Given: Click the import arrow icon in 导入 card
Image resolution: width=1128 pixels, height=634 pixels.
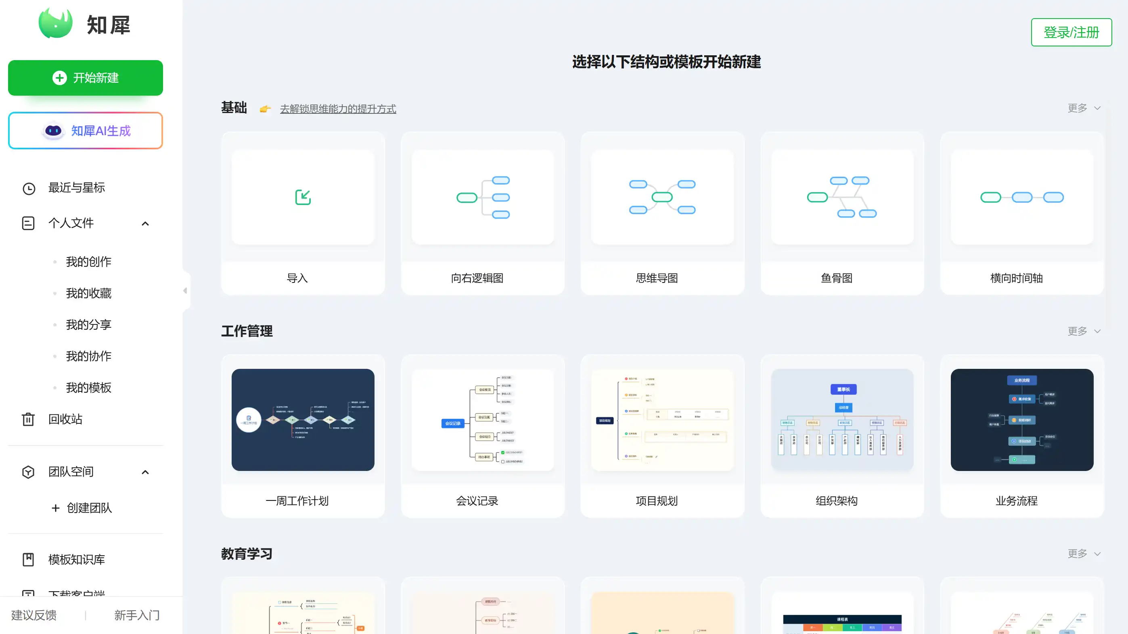Looking at the screenshot, I should click(303, 197).
